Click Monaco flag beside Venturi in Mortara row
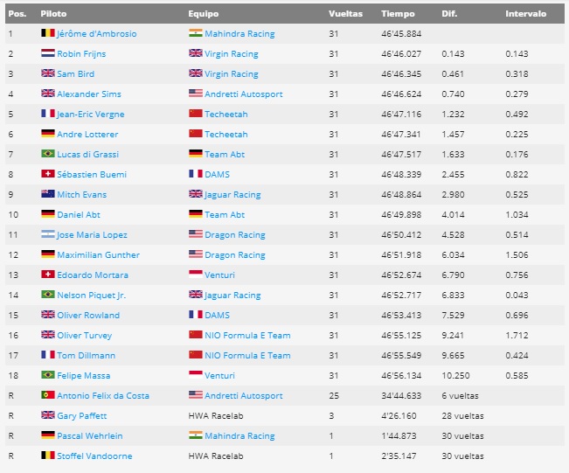This screenshot has width=569, height=473. tap(196, 274)
